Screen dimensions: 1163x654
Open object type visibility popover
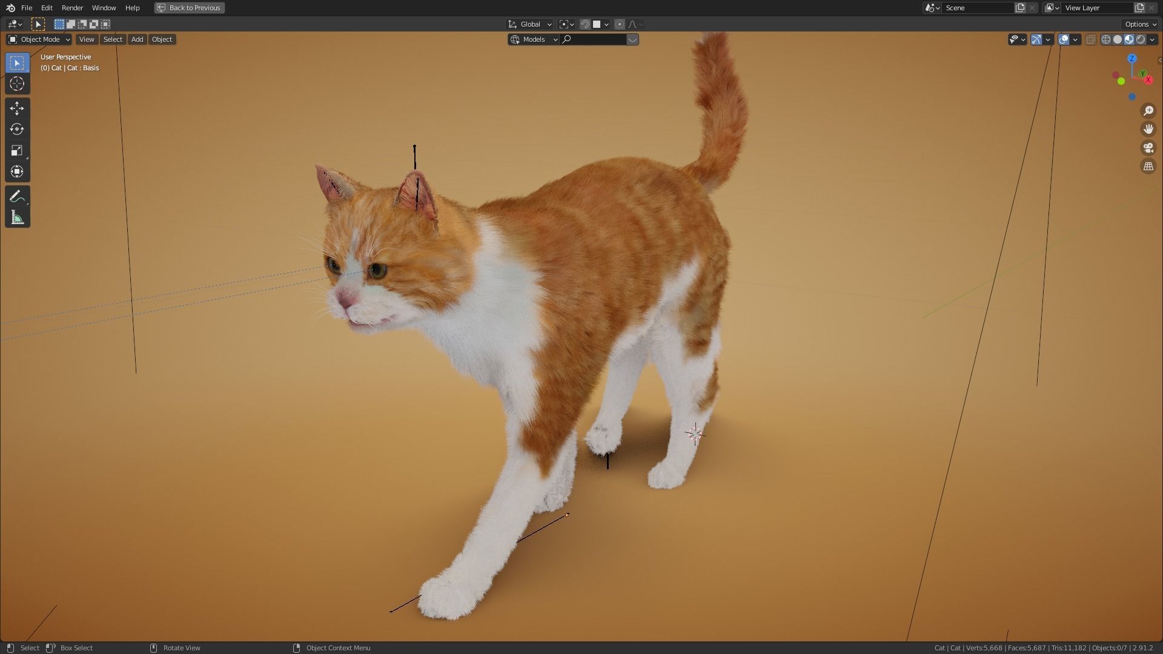click(1018, 39)
